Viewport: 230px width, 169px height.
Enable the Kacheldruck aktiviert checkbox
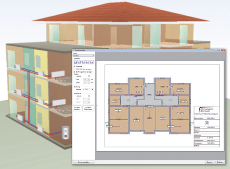tap(89, 96)
